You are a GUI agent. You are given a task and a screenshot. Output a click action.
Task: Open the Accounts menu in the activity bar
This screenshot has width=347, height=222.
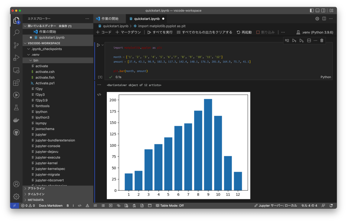[16, 184]
